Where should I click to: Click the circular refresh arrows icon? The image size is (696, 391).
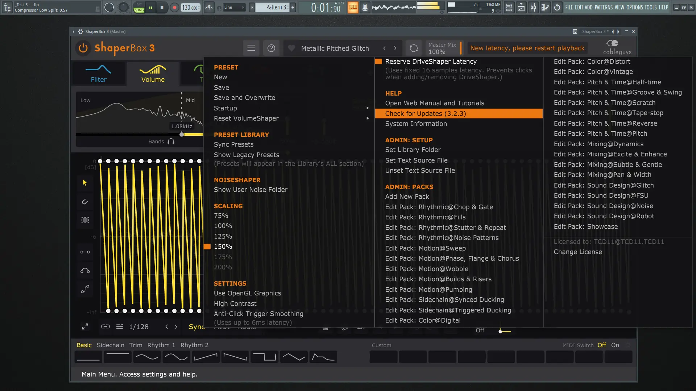coord(414,48)
